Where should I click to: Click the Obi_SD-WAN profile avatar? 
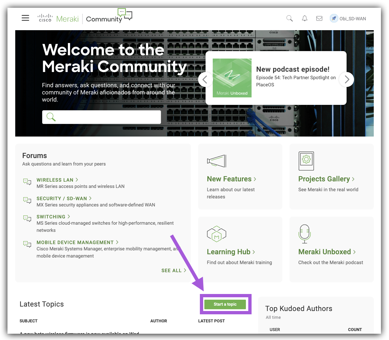point(334,18)
